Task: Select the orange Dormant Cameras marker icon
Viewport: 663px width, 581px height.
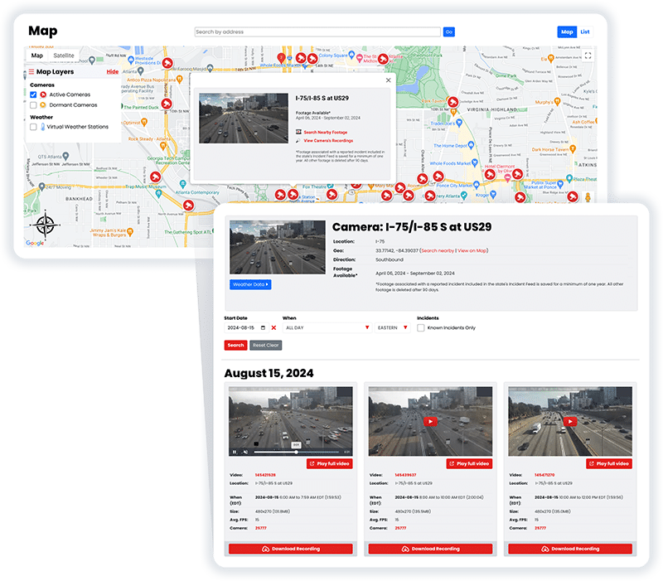Action: 43,104
